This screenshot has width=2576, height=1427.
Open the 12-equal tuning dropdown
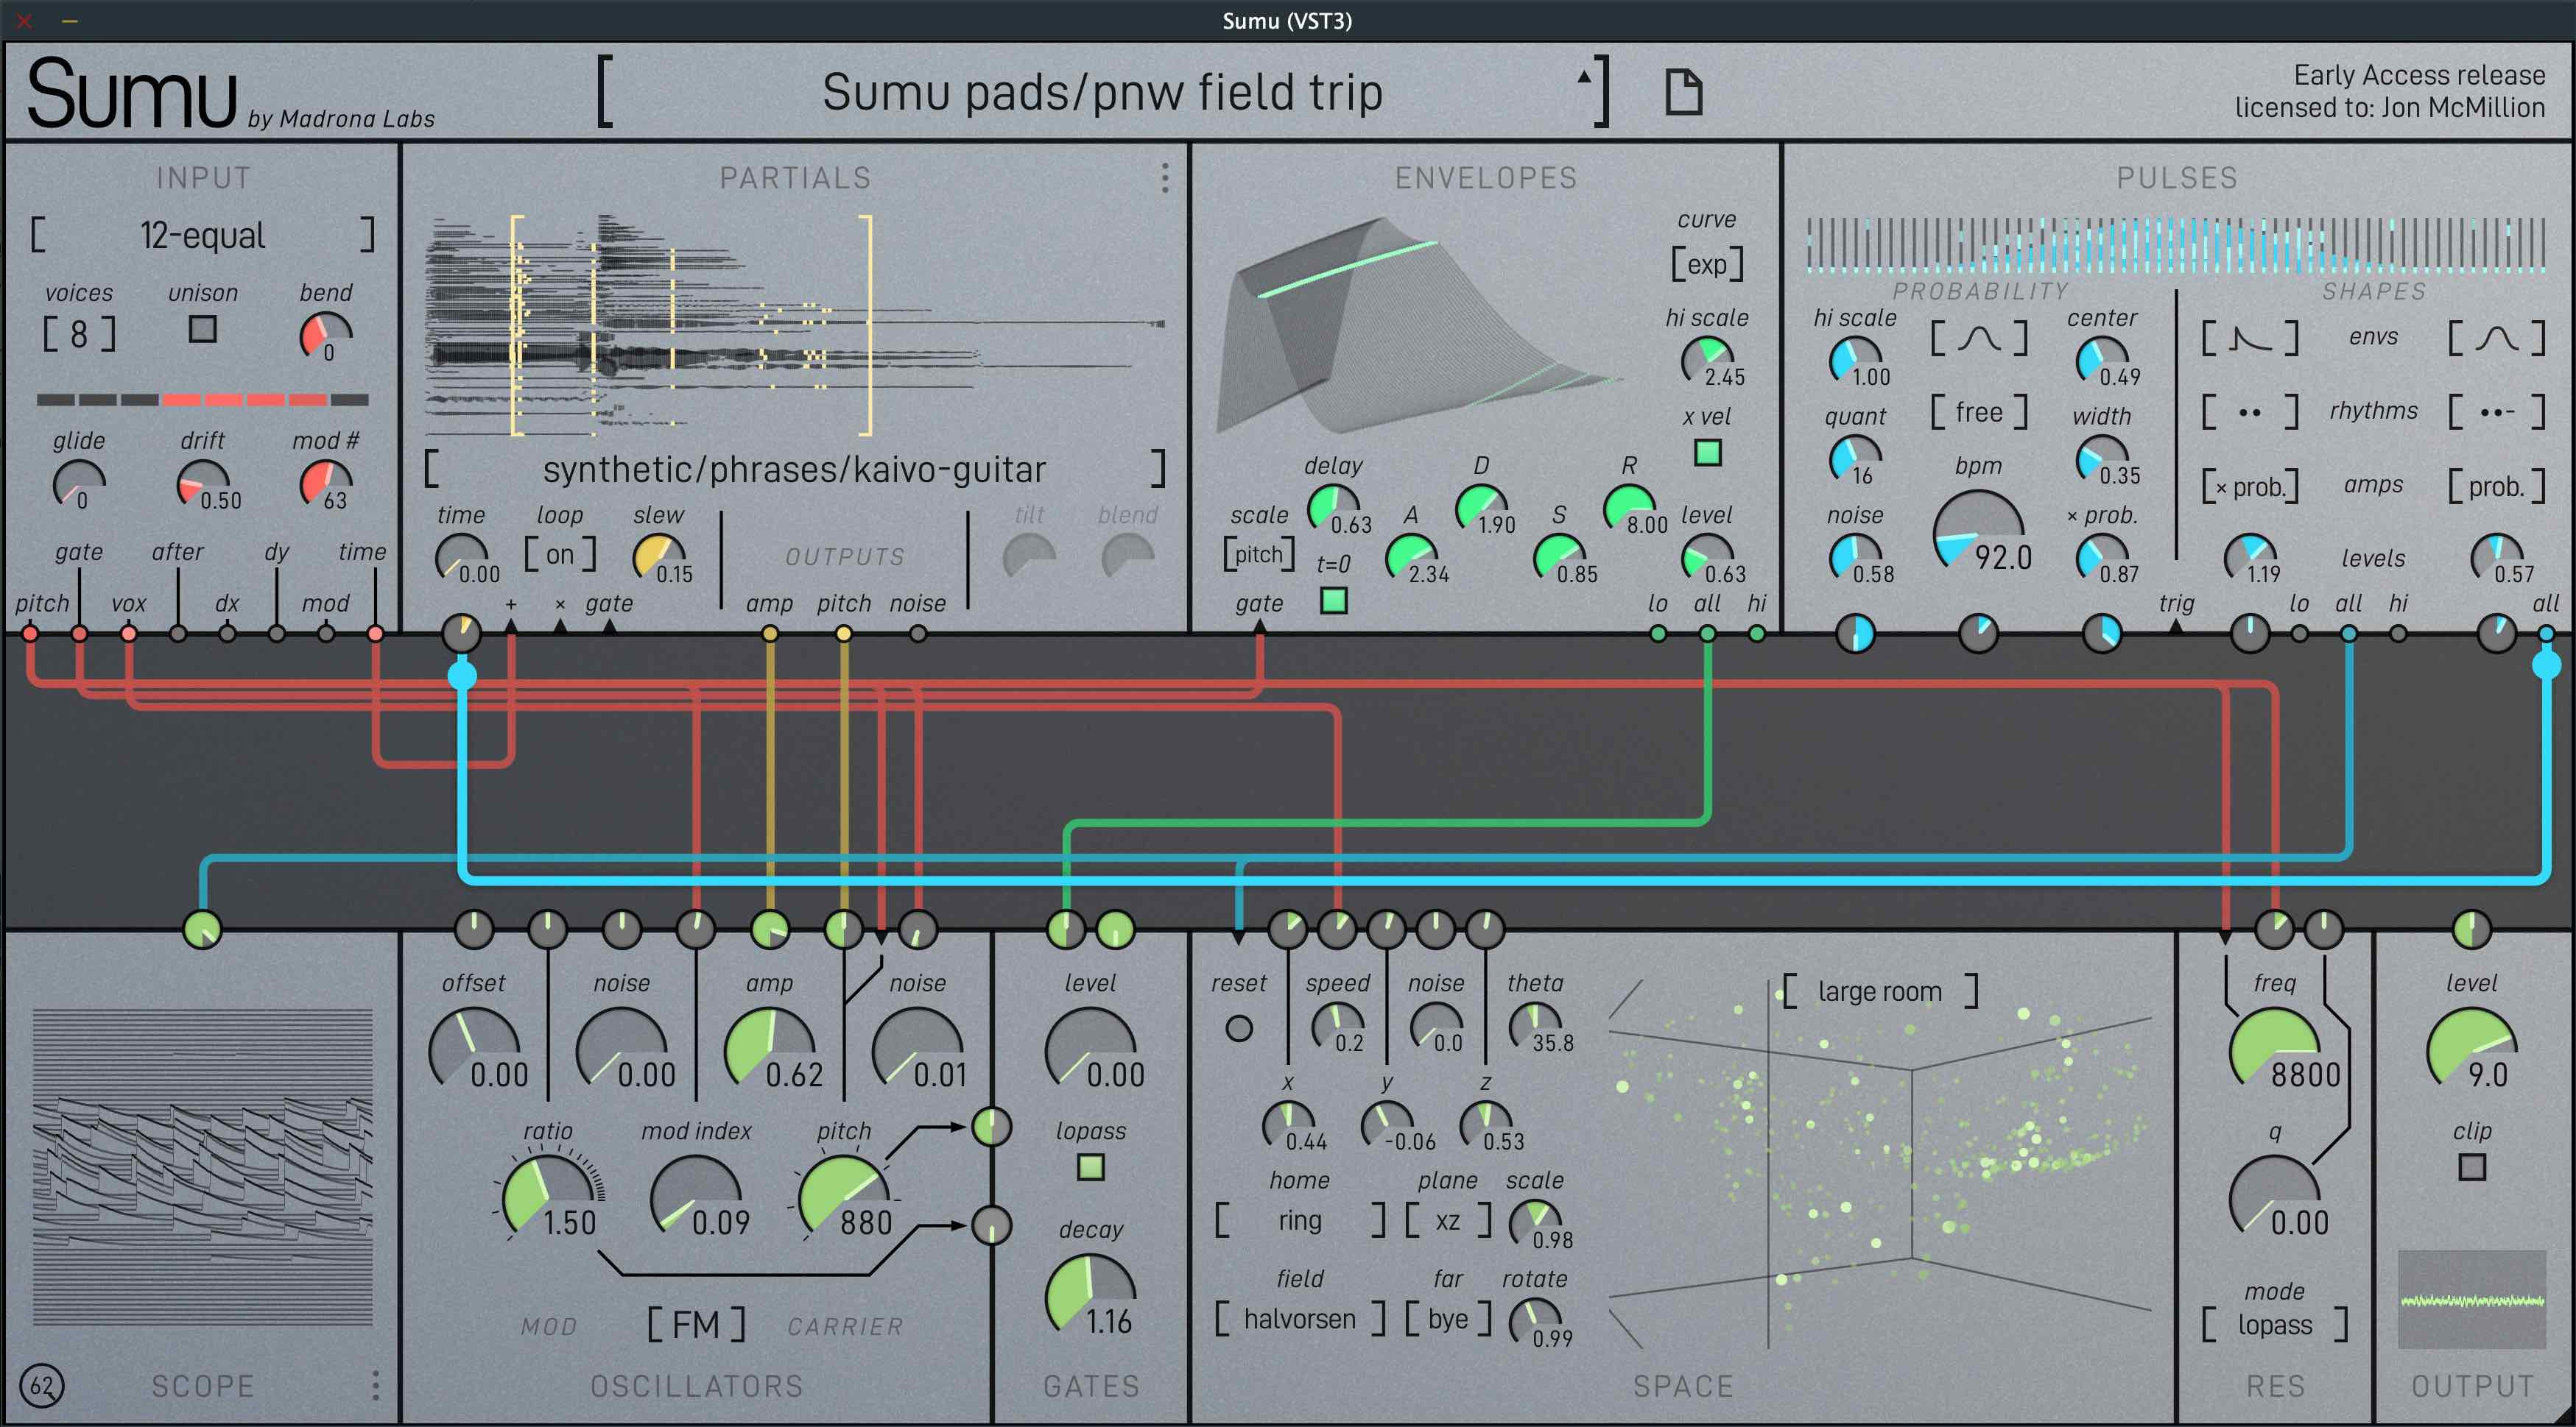(x=202, y=236)
